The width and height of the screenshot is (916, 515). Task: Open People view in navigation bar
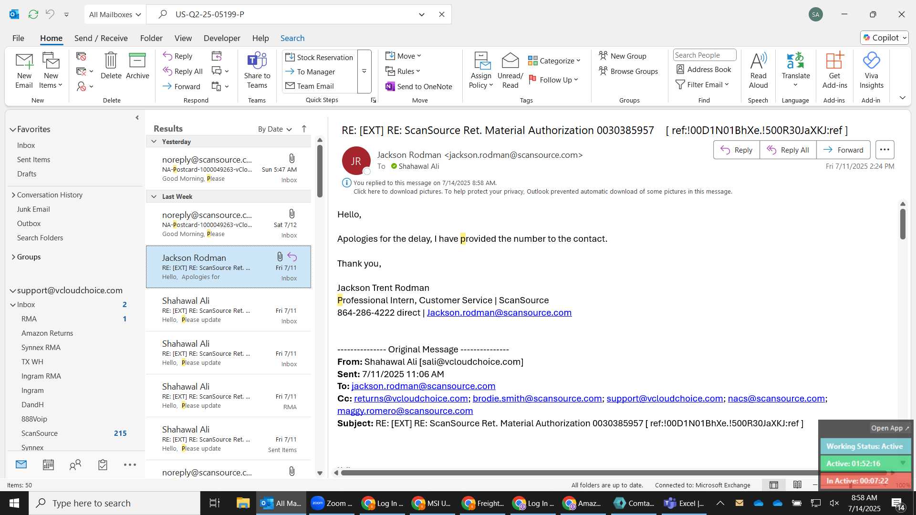[75, 465]
